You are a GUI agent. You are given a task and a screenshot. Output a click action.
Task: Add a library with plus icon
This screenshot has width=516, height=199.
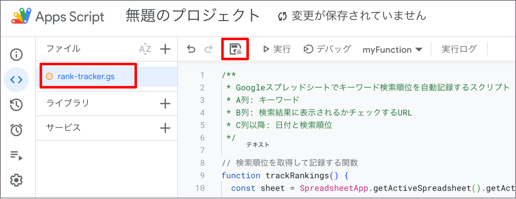(x=165, y=104)
